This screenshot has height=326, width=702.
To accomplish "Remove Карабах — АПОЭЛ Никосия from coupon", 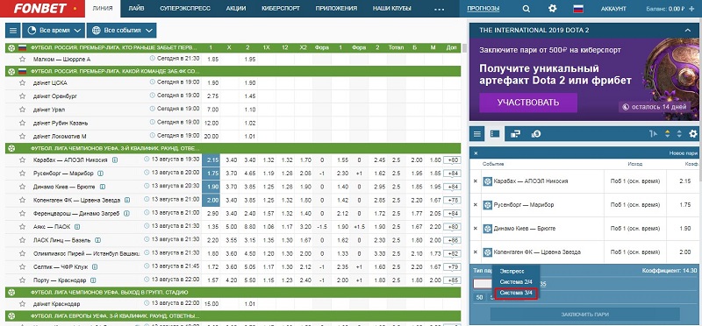I will point(476,181).
